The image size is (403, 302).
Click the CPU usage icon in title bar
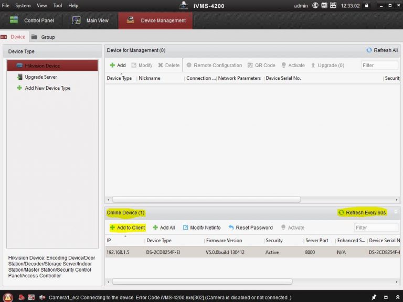(x=324, y=5)
